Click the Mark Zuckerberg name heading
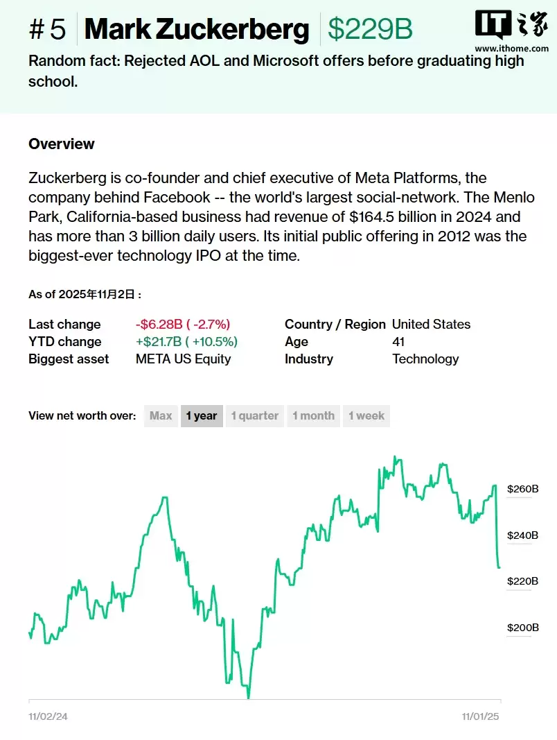557x740 pixels. [197, 29]
